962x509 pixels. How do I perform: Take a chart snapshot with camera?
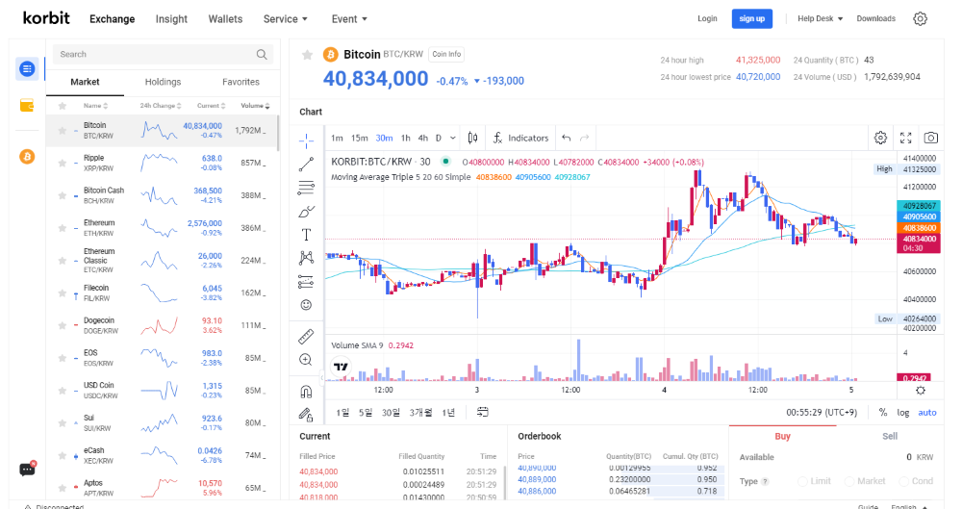(930, 139)
